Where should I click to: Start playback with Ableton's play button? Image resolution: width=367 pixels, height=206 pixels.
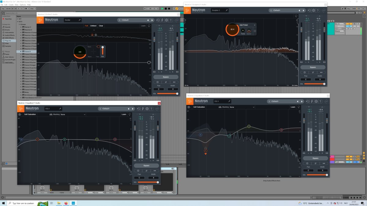(162, 9)
